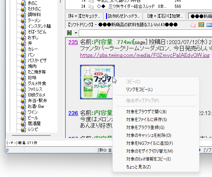The height and width of the screenshot is (177, 212).
Task: Switch to the [科+]【セキュリテ… tab
Action: click(84, 16)
